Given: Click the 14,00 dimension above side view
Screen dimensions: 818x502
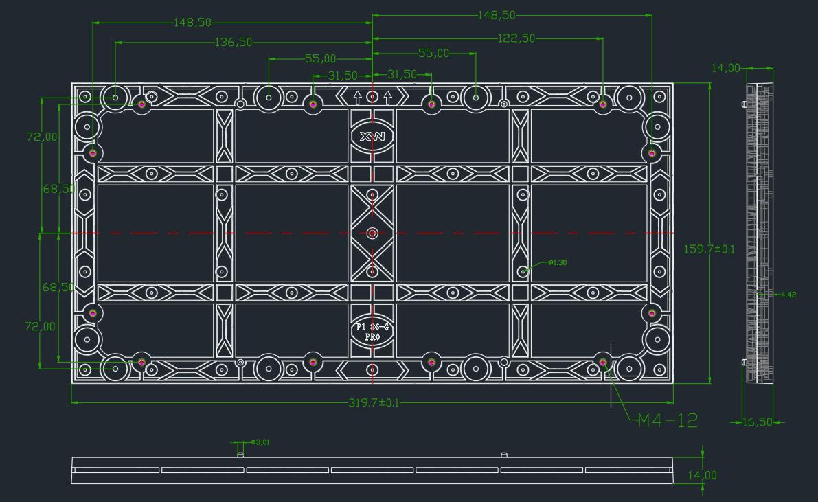Looking at the screenshot, I should click(x=726, y=68).
